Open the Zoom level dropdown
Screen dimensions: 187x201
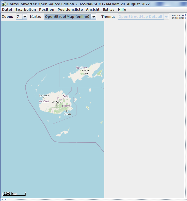(25, 17)
